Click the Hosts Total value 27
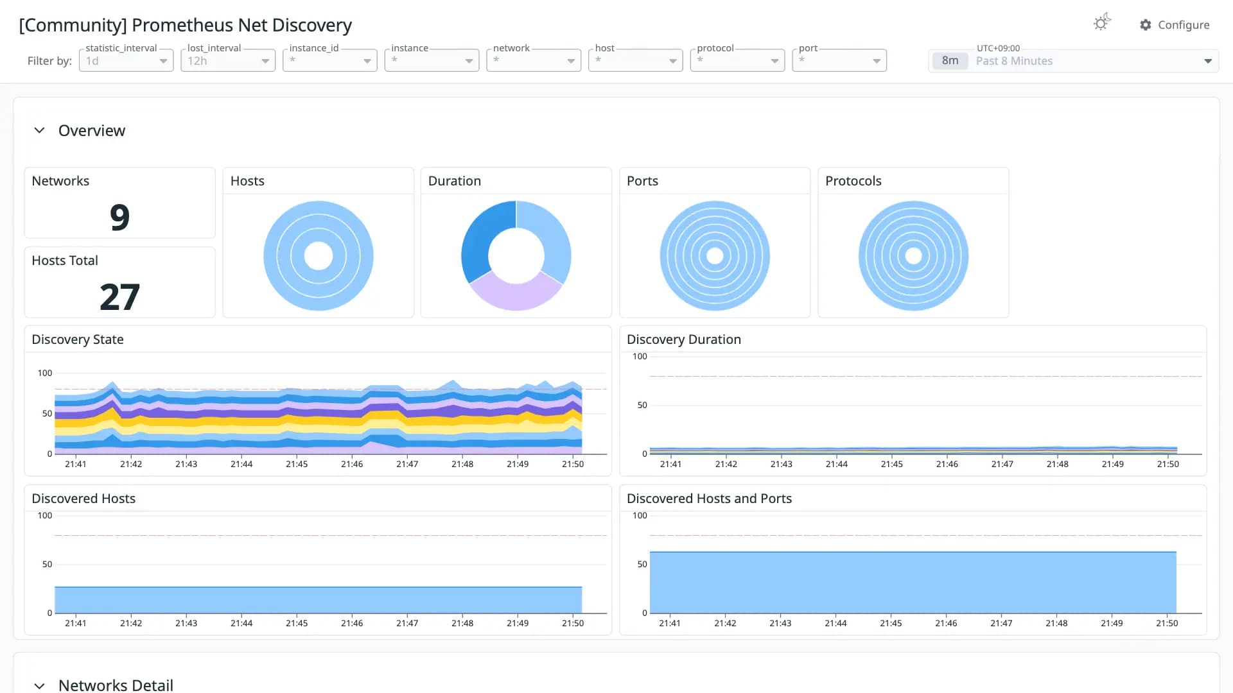The width and height of the screenshot is (1233, 693). tap(119, 296)
